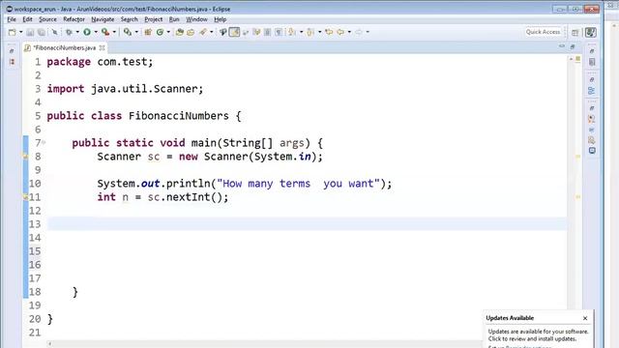Click the import java.util.Scanner line
This screenshot has height=348, width=619.
pos(125,89)
